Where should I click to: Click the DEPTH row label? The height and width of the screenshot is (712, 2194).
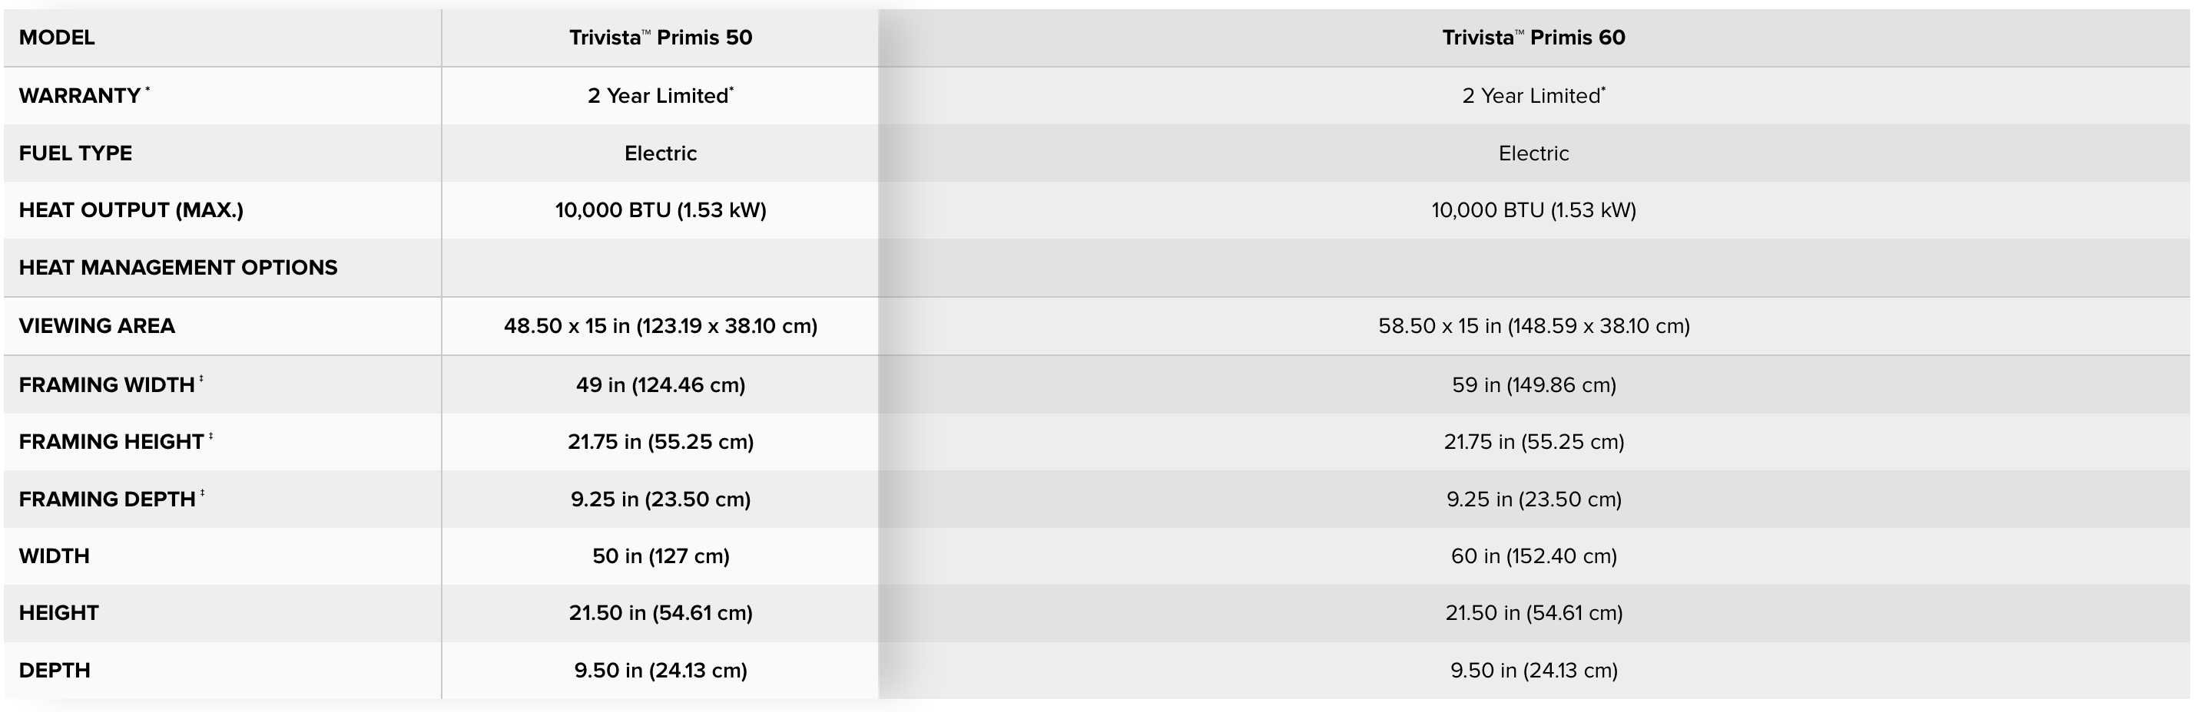(55, 671)
